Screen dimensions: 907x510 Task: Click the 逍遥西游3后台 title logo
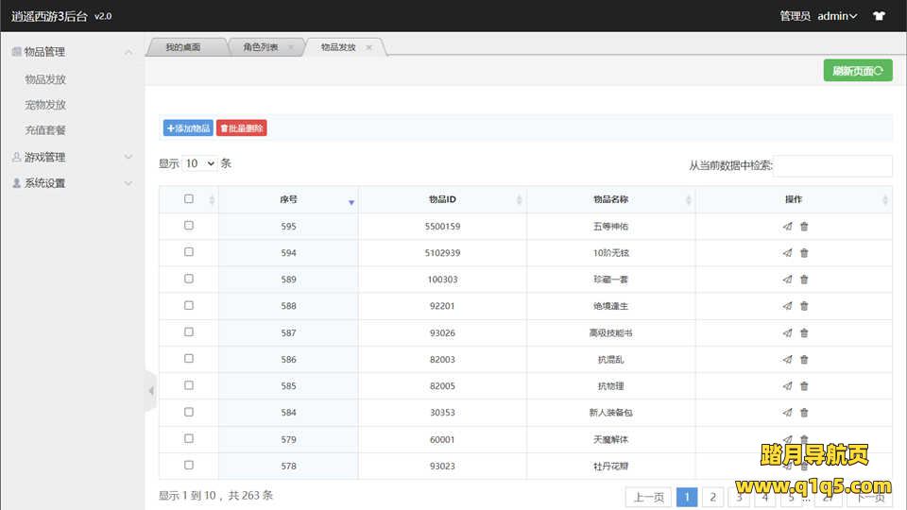49,16
